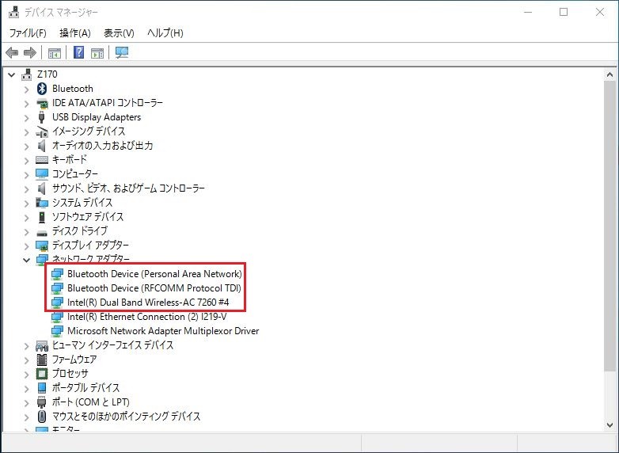This screenshot has width=619, height=453.
Task: Click the scrollbar up arrow
Action: coord(610,74)
